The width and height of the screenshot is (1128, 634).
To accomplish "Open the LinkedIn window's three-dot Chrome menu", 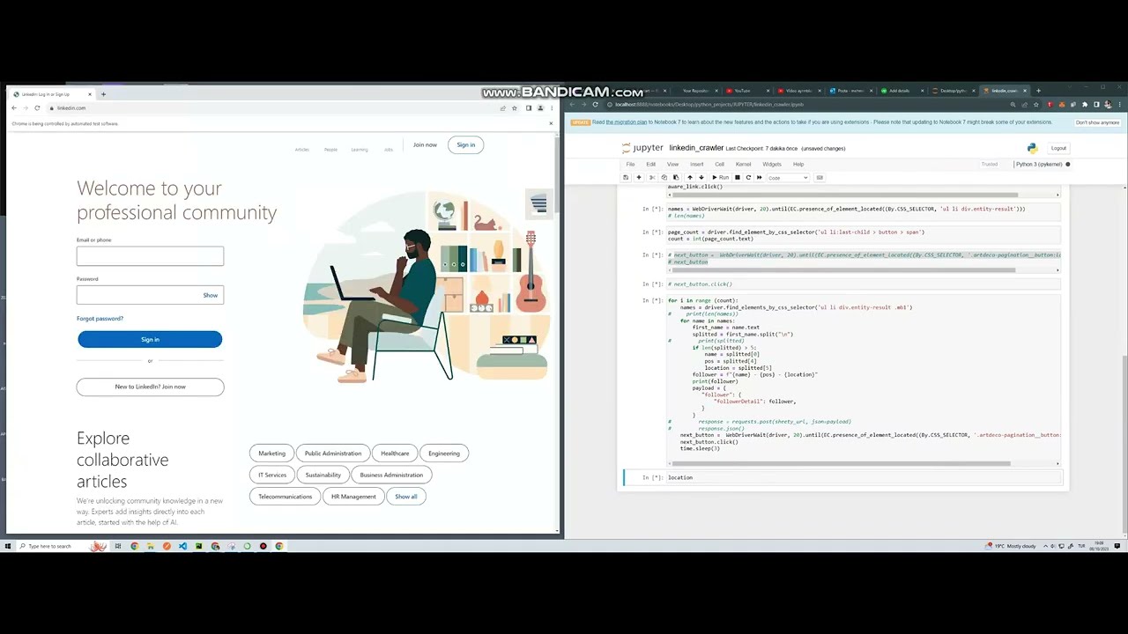I will point(552,108).
